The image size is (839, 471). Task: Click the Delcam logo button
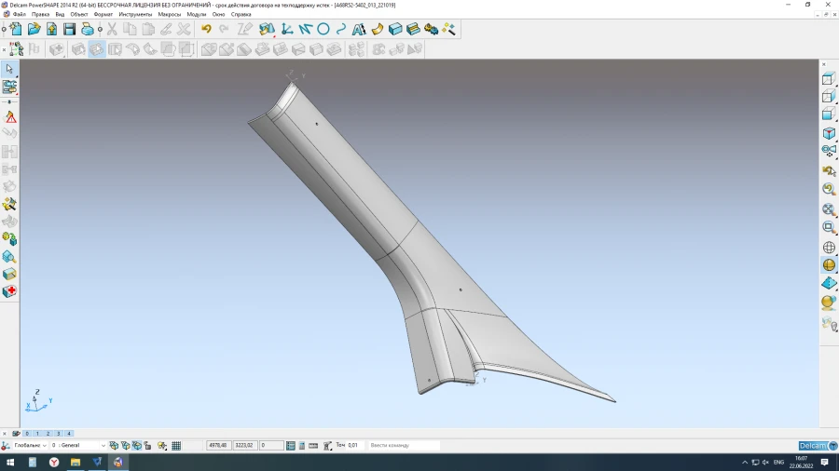(x=818, y=446)
